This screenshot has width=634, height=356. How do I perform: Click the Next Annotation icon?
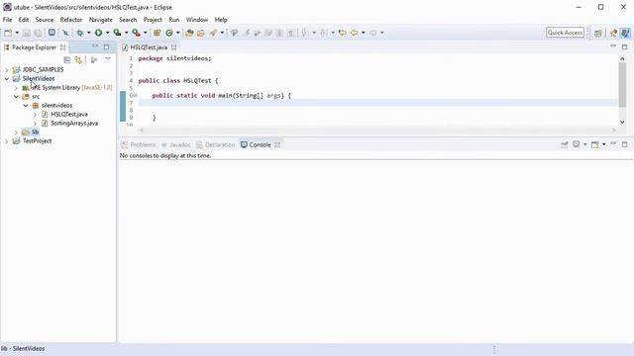coord(304,33)
